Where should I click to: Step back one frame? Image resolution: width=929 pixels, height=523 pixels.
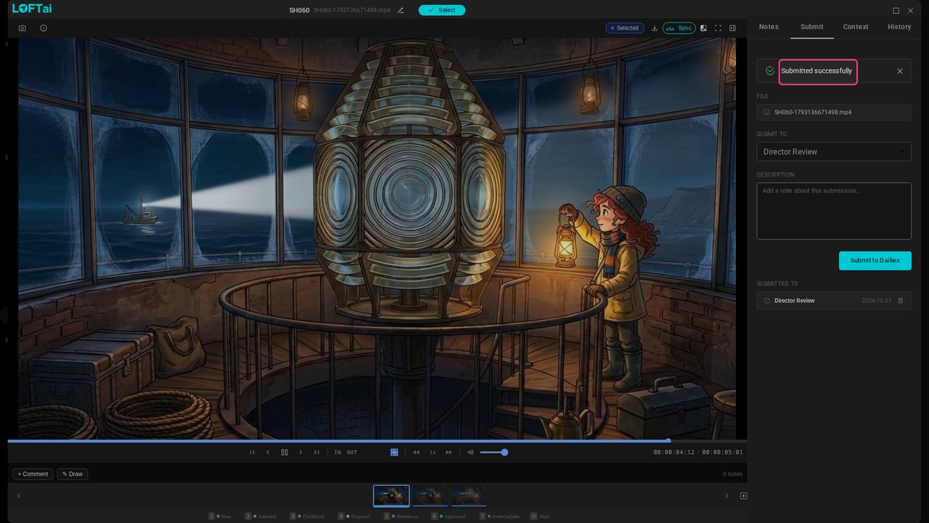268,452
